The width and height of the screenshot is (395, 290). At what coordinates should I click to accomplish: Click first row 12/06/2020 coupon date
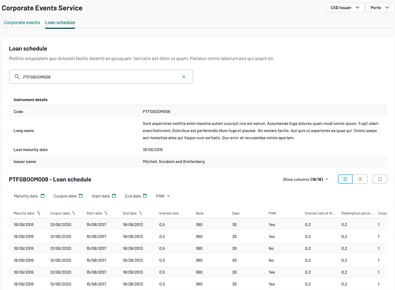pyautogui.click(x=61, y=225)
